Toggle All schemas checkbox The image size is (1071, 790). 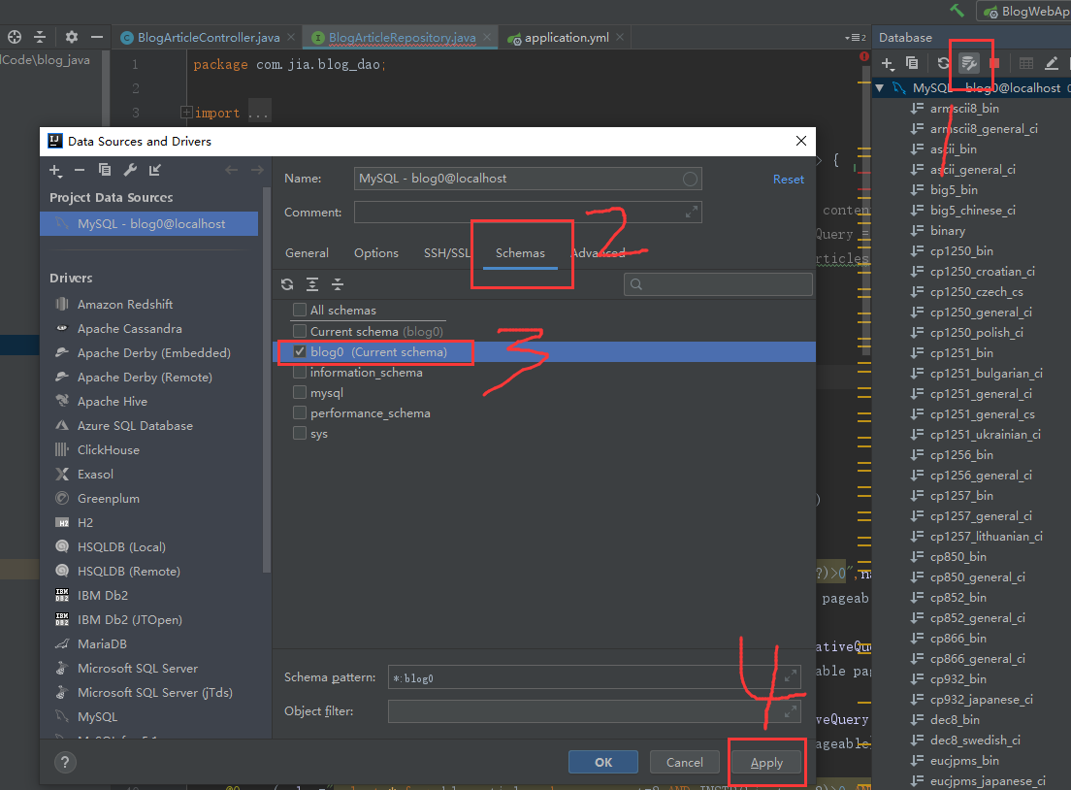pos(299,311)
